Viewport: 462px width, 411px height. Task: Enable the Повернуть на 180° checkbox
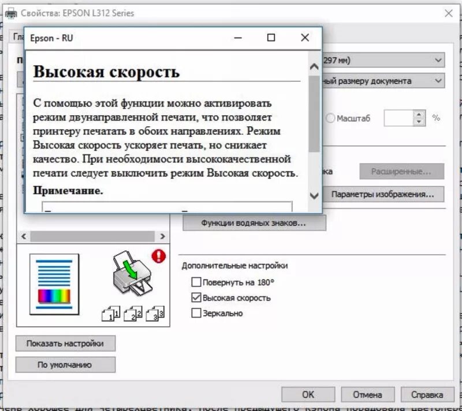[196, 282]
